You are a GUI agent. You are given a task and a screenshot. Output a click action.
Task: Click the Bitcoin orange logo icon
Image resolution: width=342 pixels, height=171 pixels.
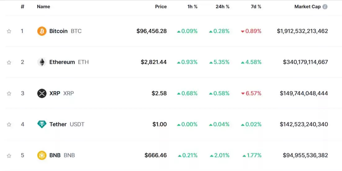pyautogui.click(x=42, y=31)
